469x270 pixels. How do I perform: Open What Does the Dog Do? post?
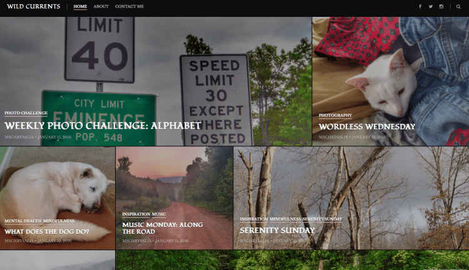47,231
